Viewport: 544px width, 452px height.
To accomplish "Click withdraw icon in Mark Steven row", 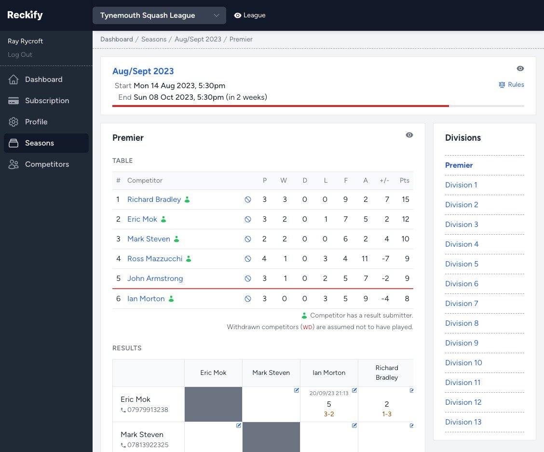I will pyautogui.click(x=248, y=239).
